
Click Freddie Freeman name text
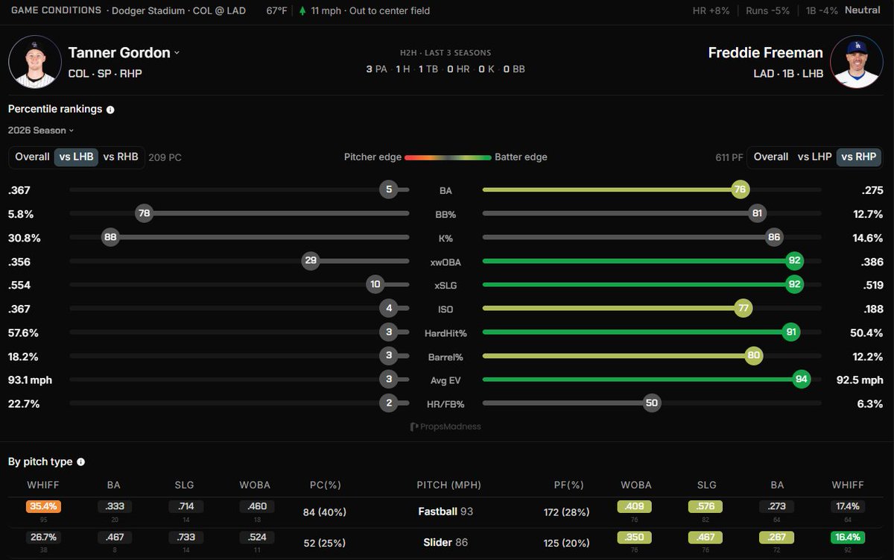[x=766, y=53]
